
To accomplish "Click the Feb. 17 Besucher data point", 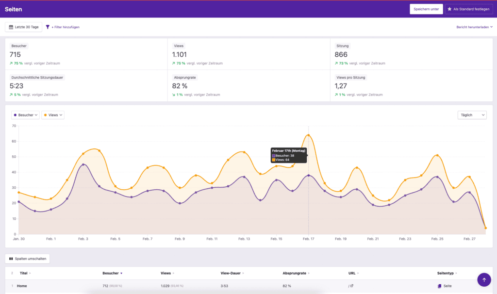I will [x=308, y=176].
